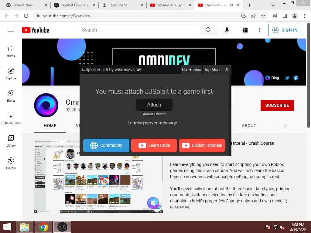Open a new Chrome tab
The image size is (311, 233).
249,5
